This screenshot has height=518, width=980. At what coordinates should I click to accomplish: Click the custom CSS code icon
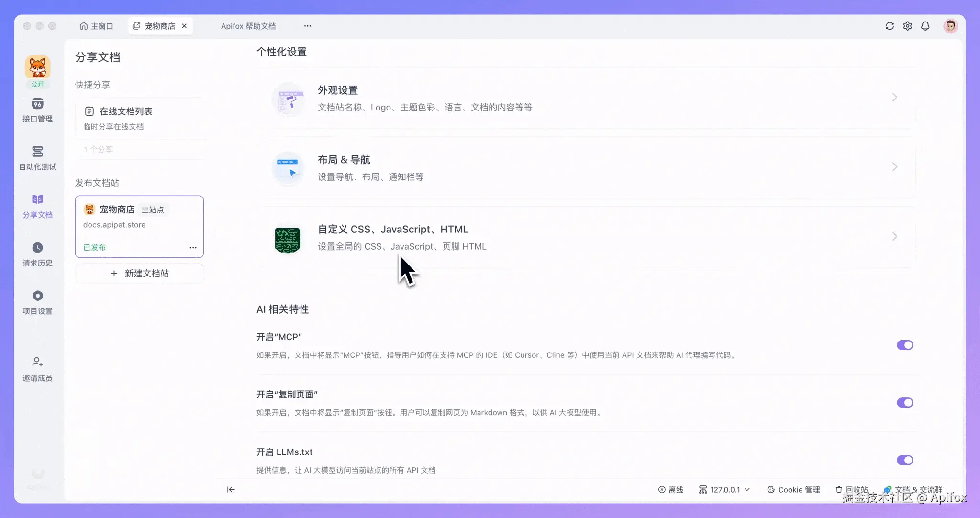tap(288, 239)
